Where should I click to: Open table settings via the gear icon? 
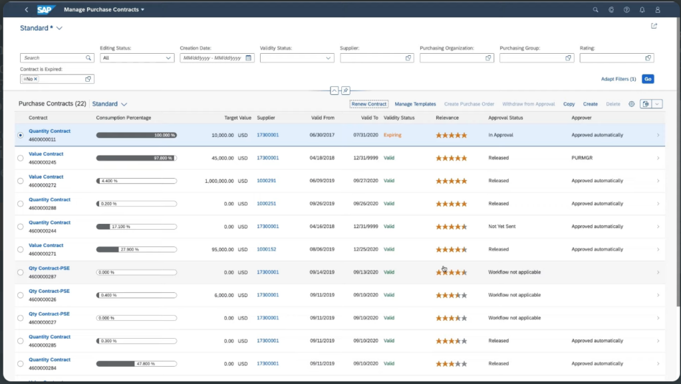(630, 104)
